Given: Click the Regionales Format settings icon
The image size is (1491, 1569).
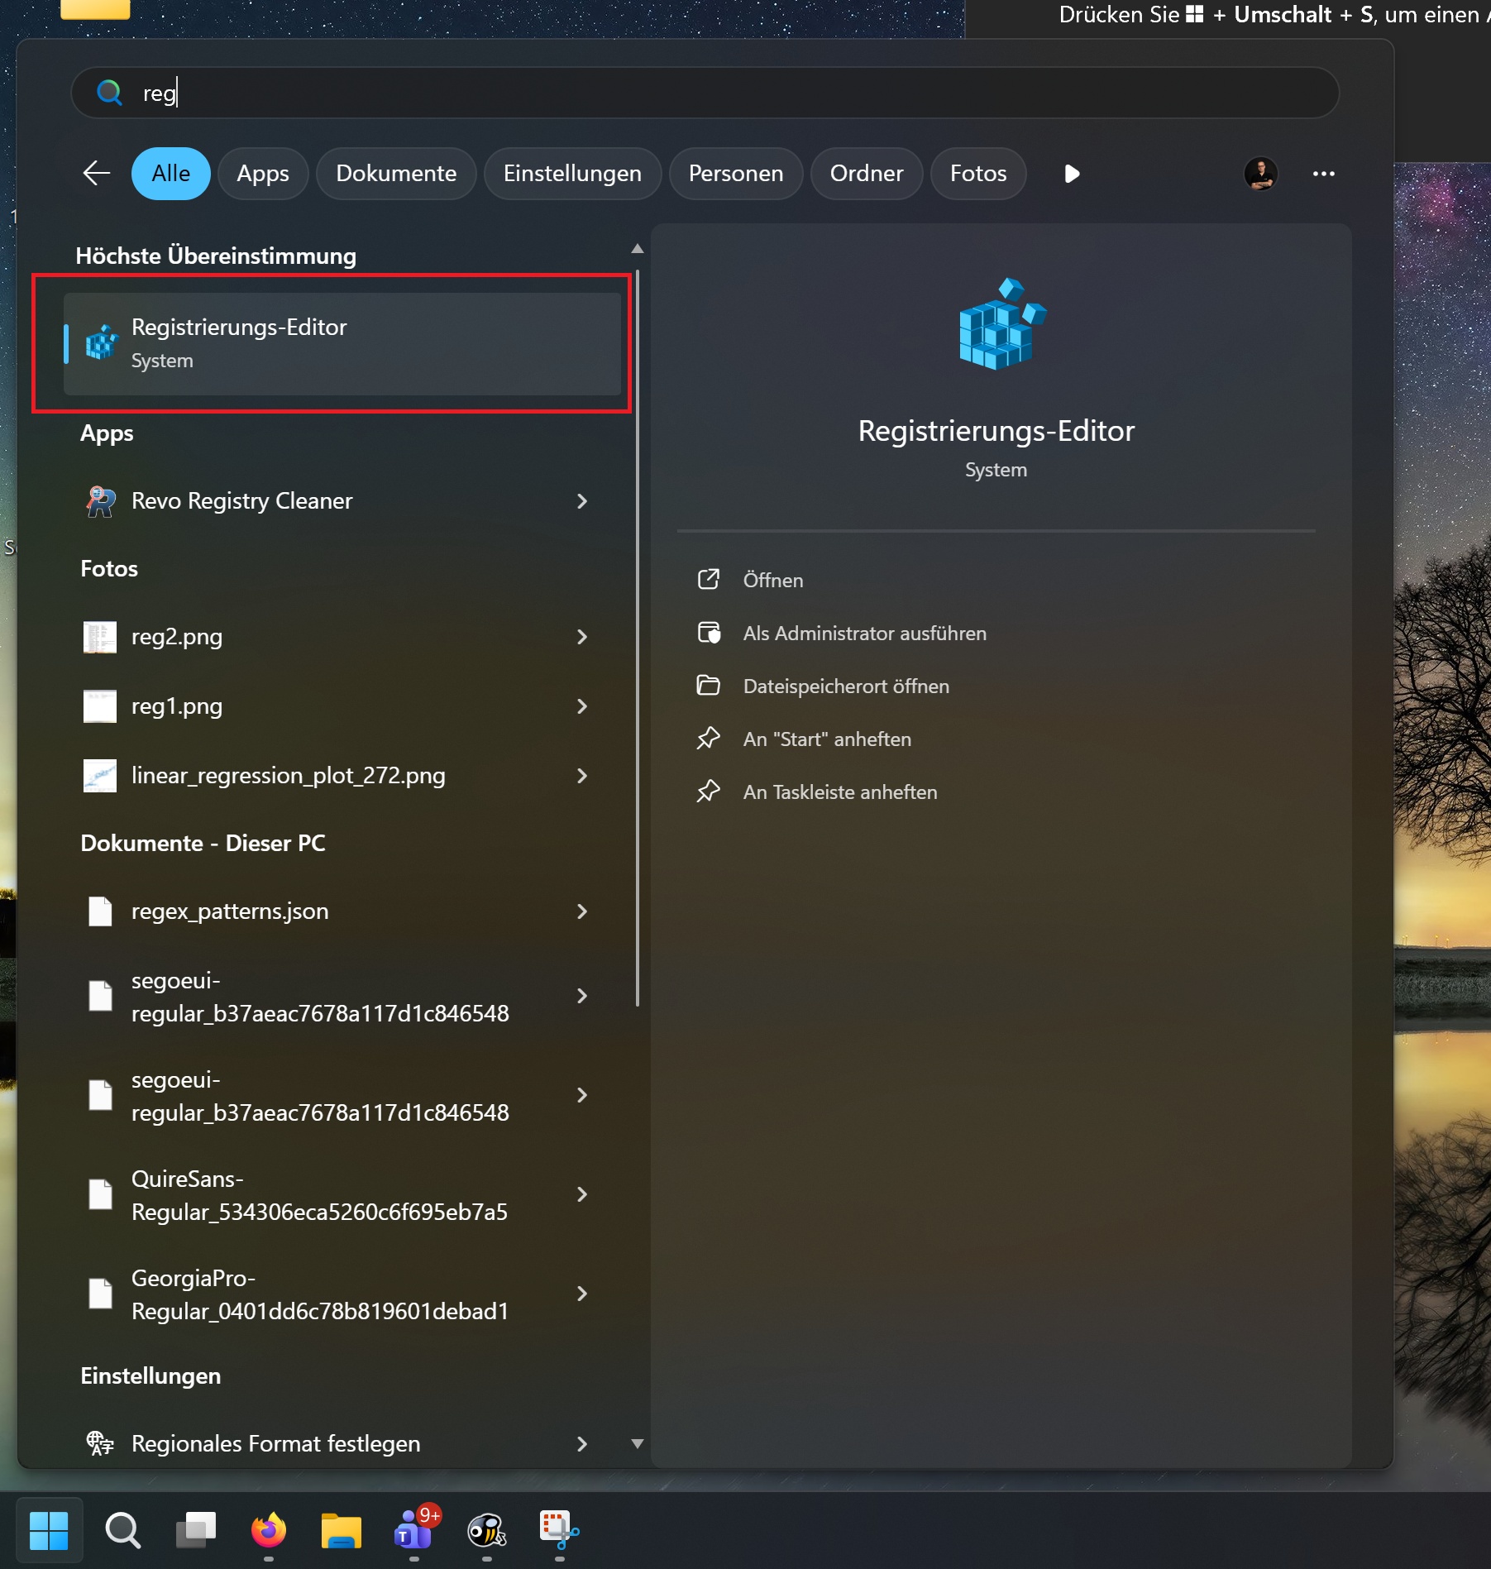Looking at the screenshot, I should point(100,1443).
